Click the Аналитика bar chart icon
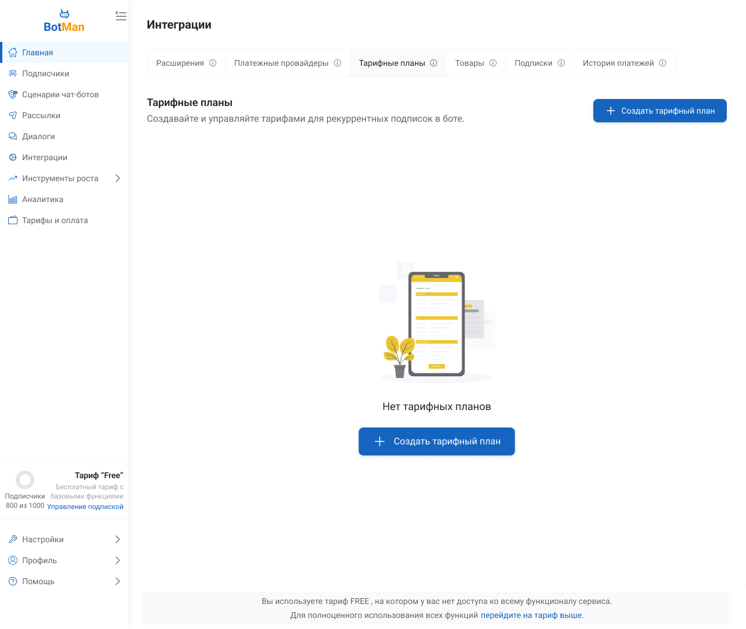746x629 pixels. pos(13,199)
